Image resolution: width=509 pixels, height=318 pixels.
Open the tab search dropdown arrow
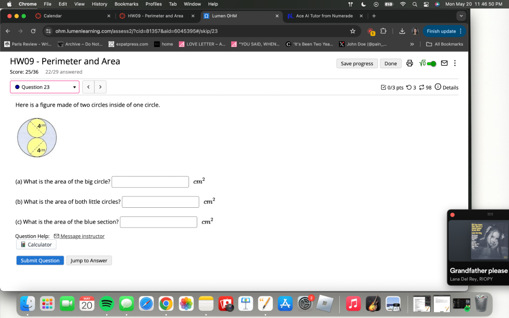pyautogui.click(x=461, y=16)
